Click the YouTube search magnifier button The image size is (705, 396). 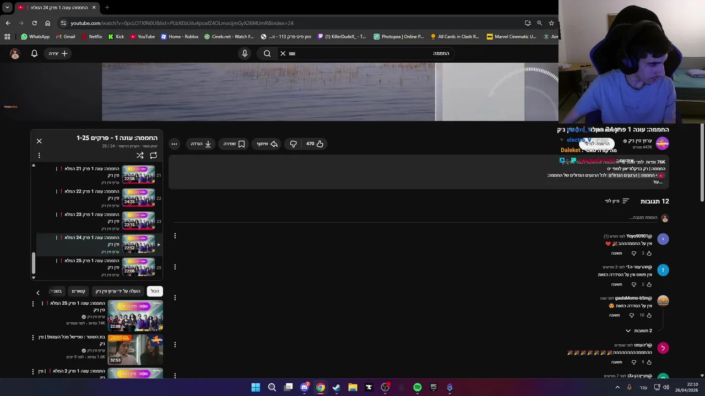267,53
